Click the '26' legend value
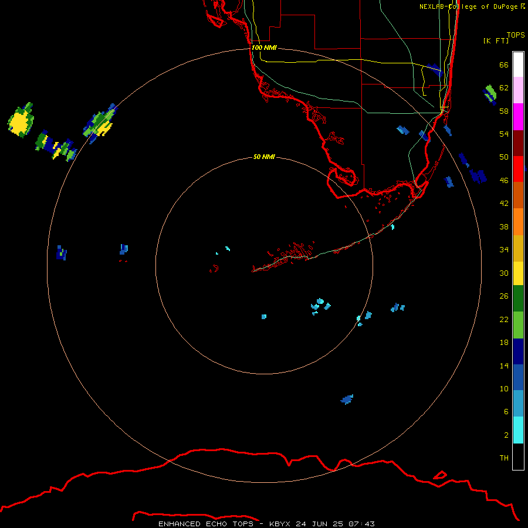The width and height of the screenshot is (528, 528). pyautogui.click(x=504, y=296)
